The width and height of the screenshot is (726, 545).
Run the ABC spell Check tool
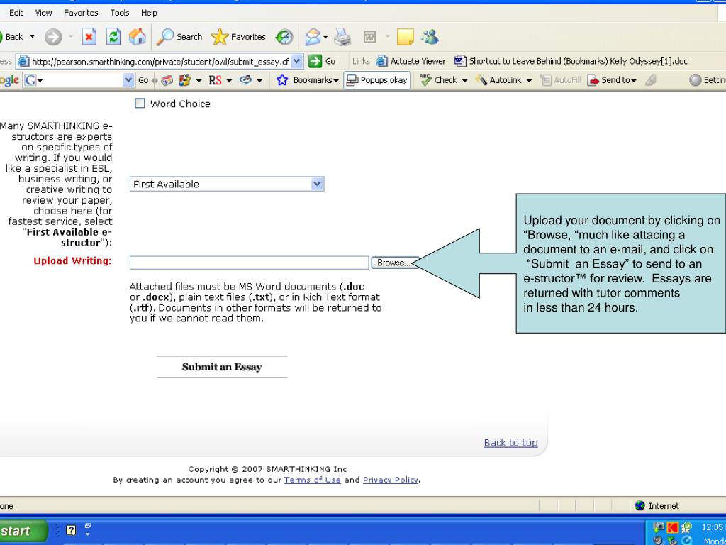tap(438, 80)
